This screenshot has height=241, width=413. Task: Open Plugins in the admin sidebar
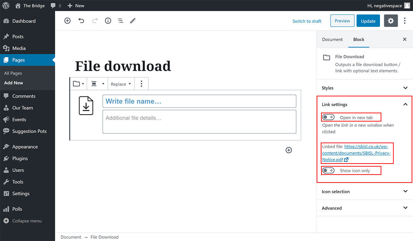(x=20, y=158)
